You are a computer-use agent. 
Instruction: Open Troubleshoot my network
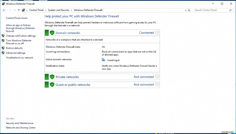click(x=19, y=58)
